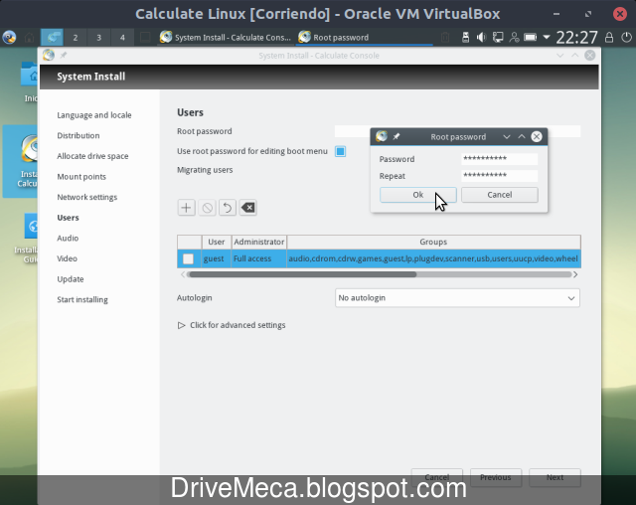Minimize Root password dialog with chevron down
The height and width of the screenshot is (505, 636).
click(507, 137)
